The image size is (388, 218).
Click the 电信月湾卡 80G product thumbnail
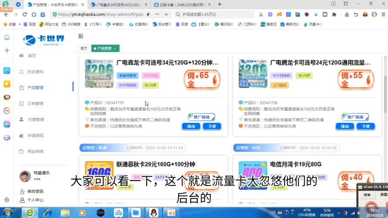pyautogui.click(x=253, y=175)
